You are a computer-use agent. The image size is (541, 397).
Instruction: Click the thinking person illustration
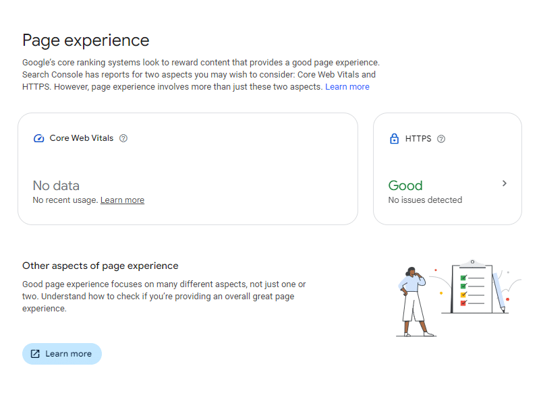[x=414, y=301]
